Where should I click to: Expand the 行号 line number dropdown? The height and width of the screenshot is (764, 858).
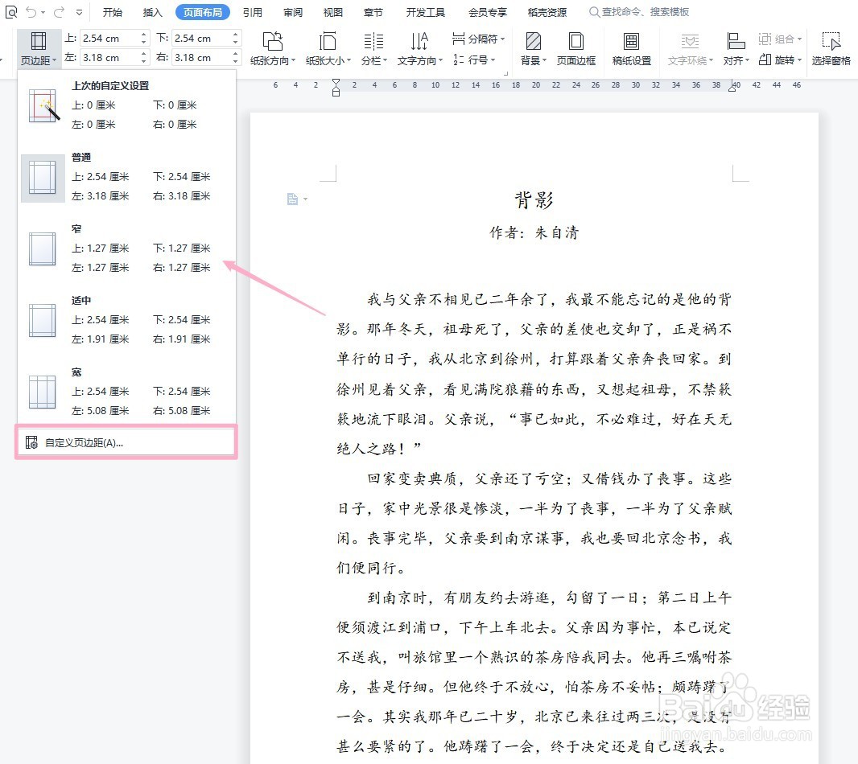tap(477, 58)
